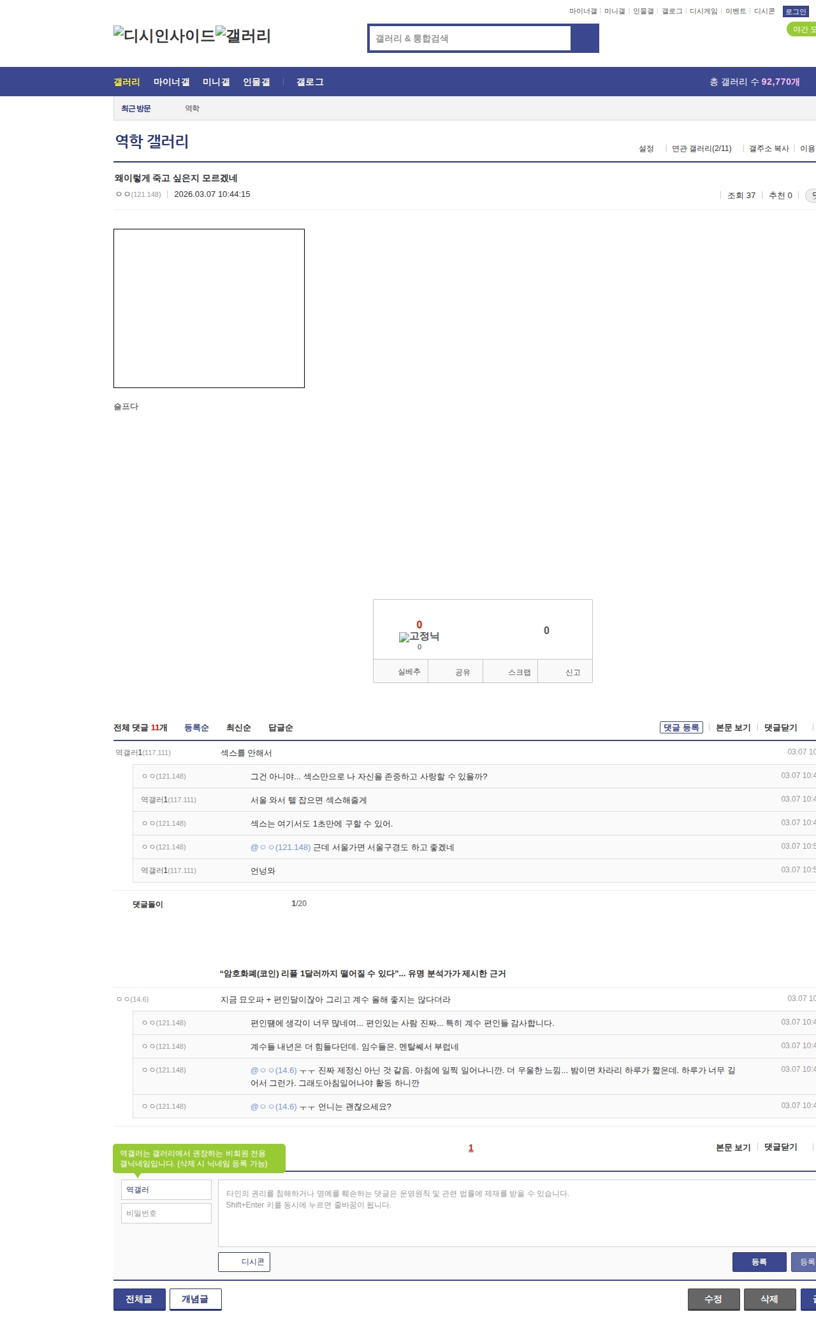This screenshot has width=816, height=1328.
Task: Click comment page number 1
Action: 471,1148
